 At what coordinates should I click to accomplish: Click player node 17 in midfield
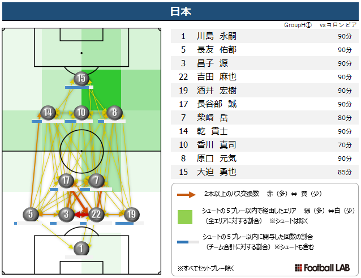pyautogui.click(x=66, y=181)
